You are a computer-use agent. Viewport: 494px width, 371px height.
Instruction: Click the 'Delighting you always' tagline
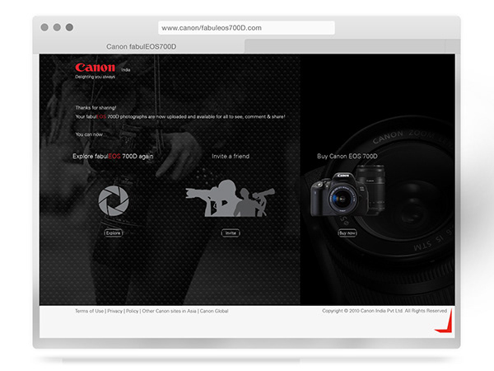click(95, 77)
